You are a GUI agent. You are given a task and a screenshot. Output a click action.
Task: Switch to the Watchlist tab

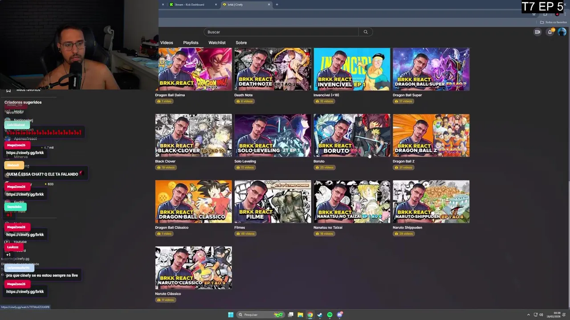tap(217, 43)
